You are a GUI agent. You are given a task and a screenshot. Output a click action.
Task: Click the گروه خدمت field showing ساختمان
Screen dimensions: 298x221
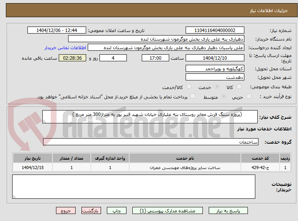pos(151,142)
